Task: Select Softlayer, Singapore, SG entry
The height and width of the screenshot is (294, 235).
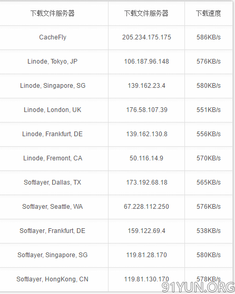Action: [x=53, y=255]
